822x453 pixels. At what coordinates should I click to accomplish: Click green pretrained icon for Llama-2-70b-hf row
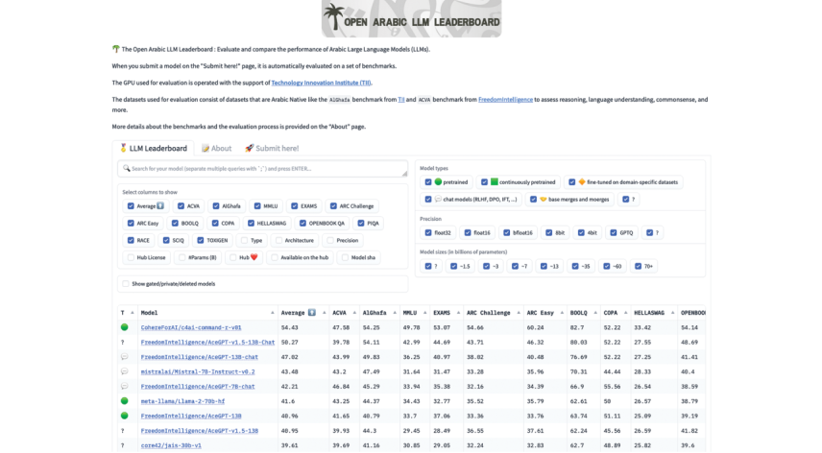point(124,400)
